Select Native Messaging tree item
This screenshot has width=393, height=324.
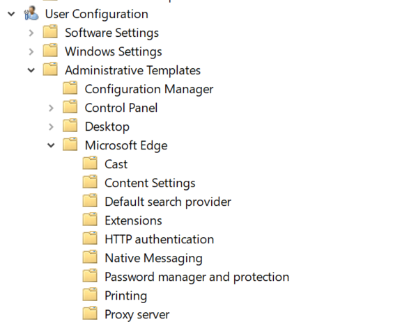pos(153,258)
